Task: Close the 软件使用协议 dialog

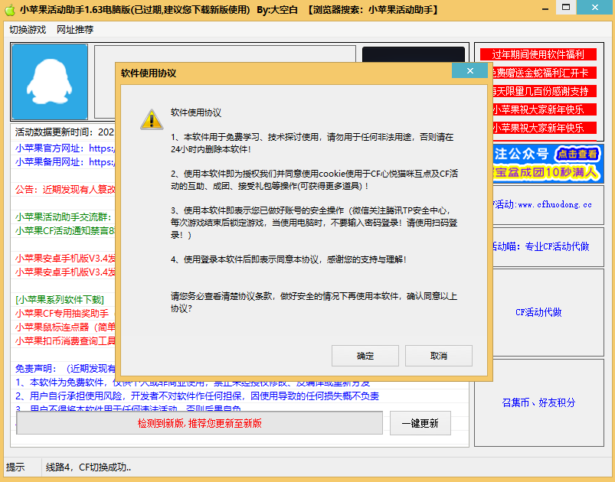Action: click(x=470, y=71)
